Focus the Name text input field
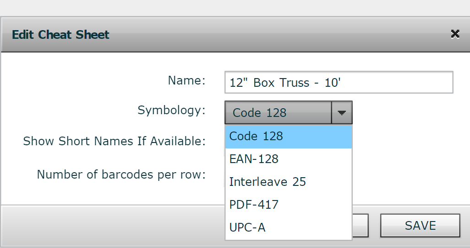The width and height of the screenshot is (470, 248). [x=339, y=83]
